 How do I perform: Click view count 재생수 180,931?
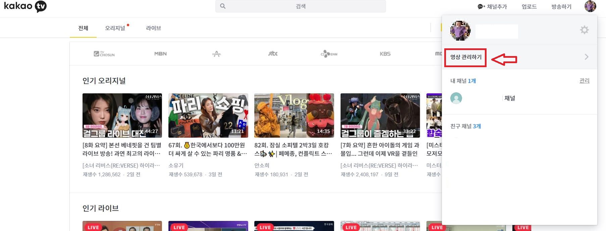tap(271, 175)
